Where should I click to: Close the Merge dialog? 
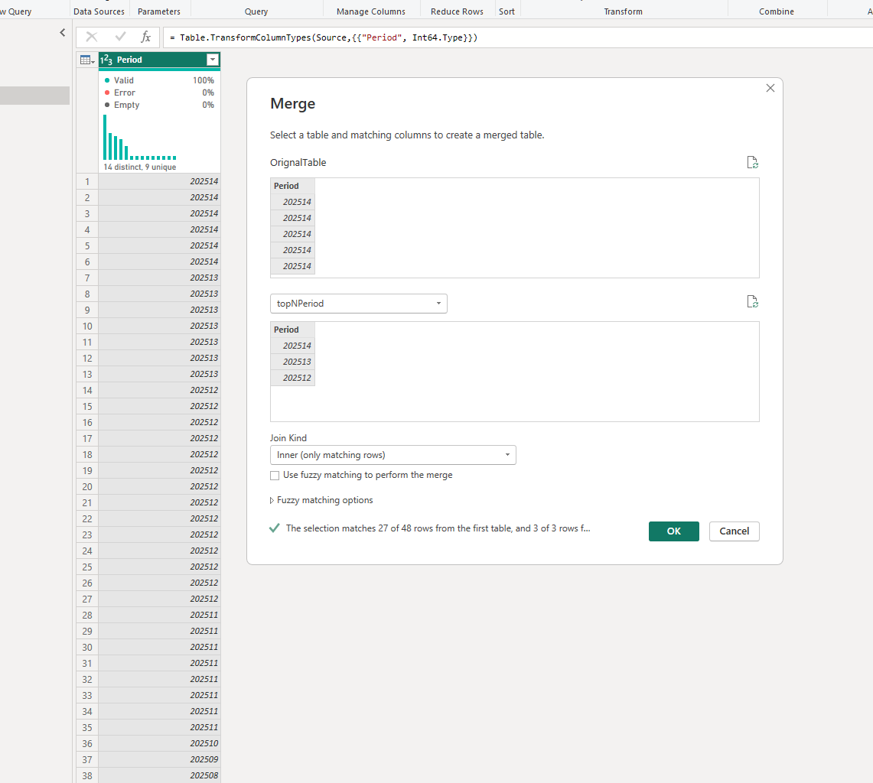[770, 88]
